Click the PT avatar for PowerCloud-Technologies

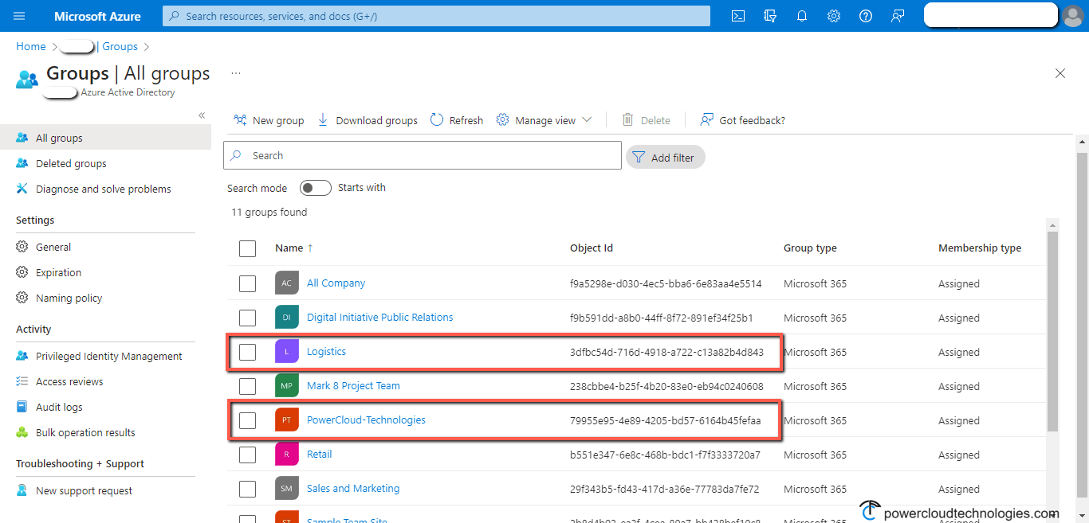pos(287,420)
